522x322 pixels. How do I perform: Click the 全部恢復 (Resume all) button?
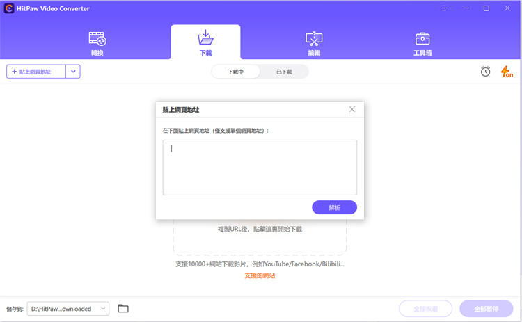coord(425,309)
